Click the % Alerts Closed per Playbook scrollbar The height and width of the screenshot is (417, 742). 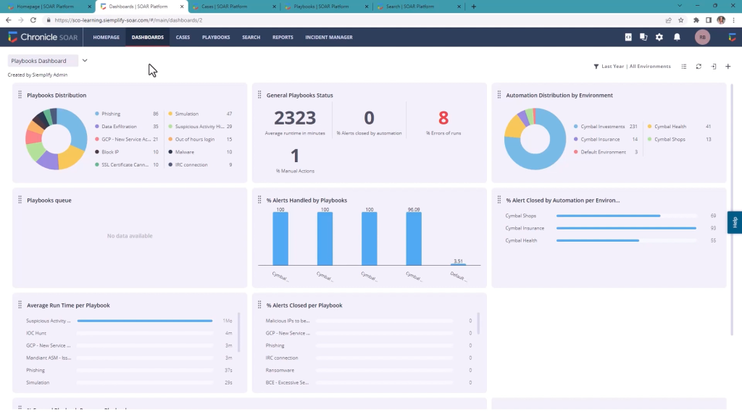coord(478,323)
